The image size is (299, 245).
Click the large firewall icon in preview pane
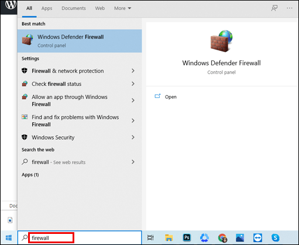[222, 41]
